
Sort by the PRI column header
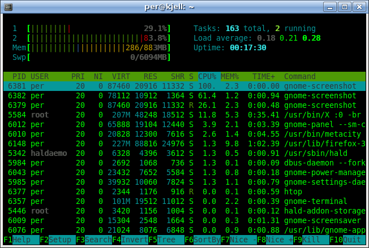click(78, 77)
